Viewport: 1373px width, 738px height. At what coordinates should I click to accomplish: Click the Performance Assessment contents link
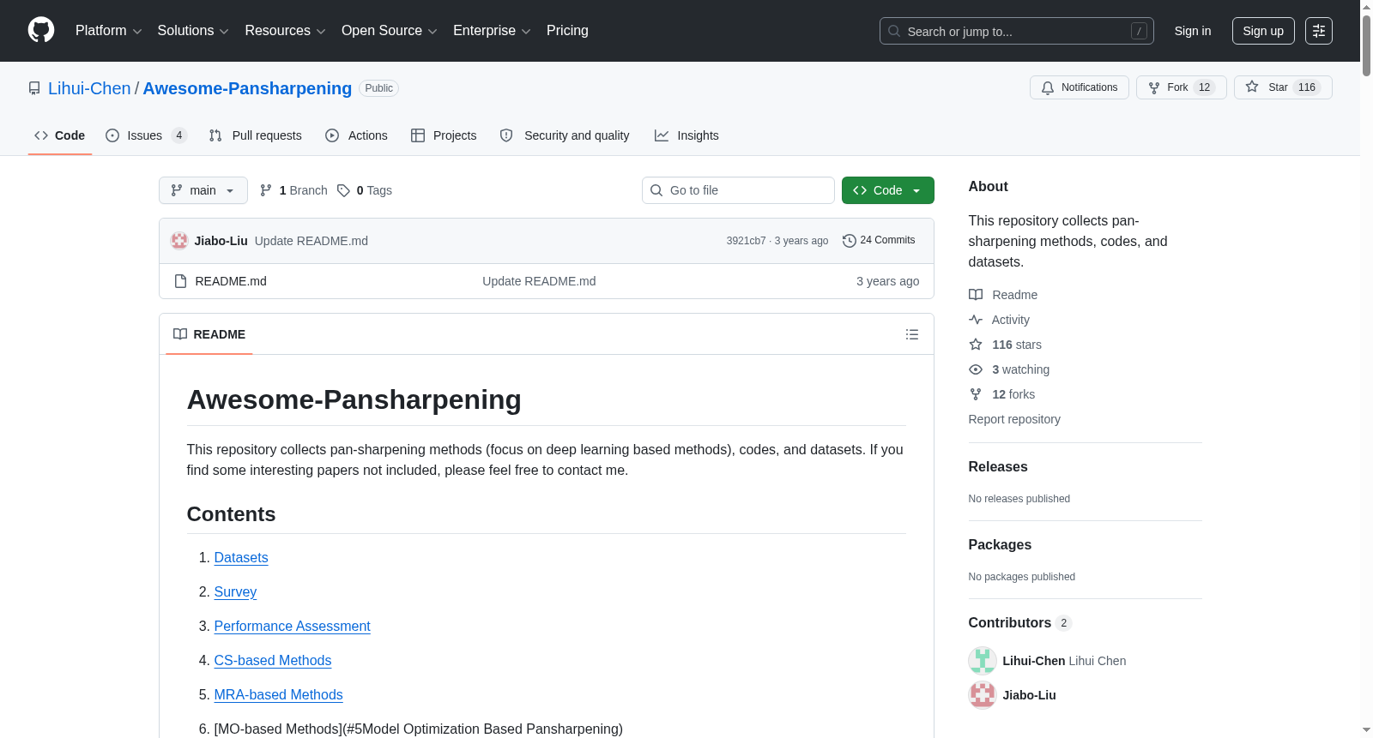(x=293, y=627)
